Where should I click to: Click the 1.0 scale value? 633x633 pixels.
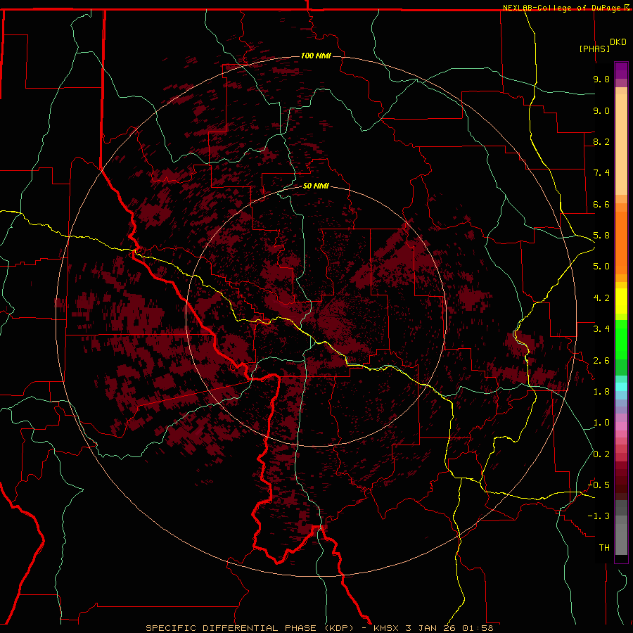(601, 423)
